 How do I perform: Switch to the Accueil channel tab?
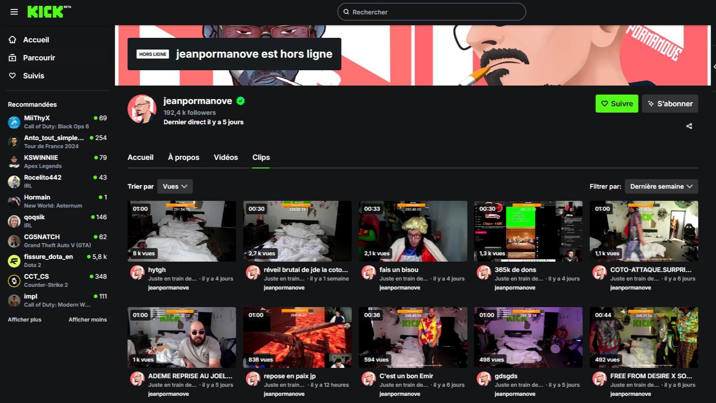pyautogui.click(x=140, y=157)
